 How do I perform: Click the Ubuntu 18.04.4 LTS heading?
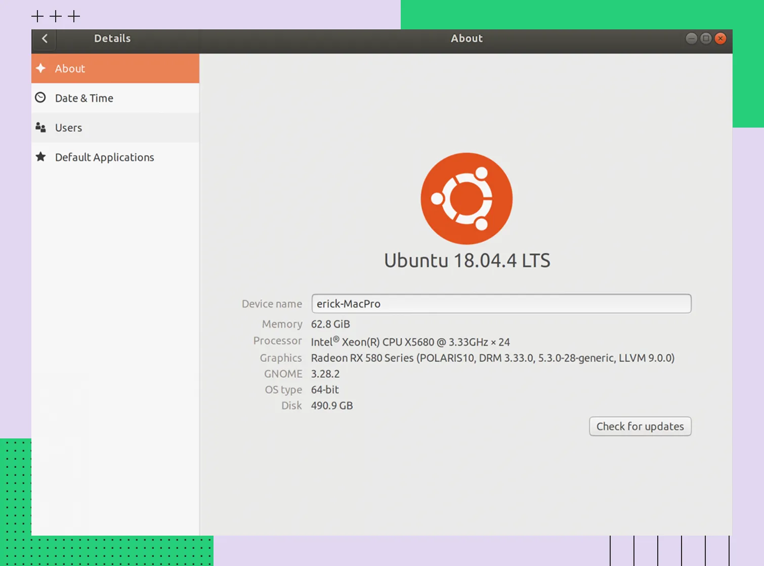point(466,261)
